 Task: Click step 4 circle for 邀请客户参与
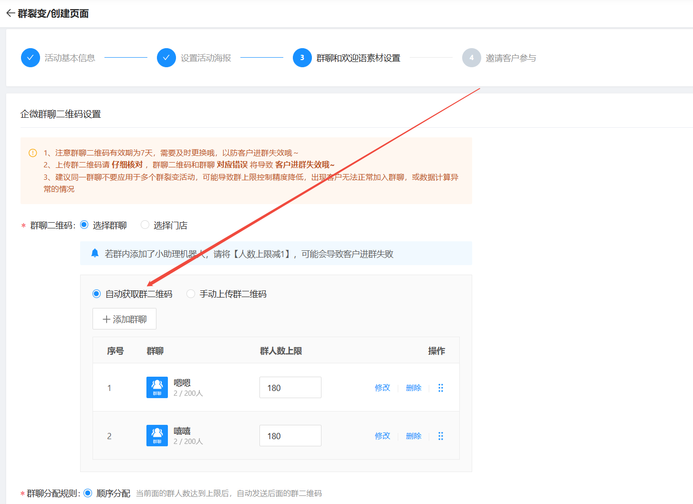point(471,58)
